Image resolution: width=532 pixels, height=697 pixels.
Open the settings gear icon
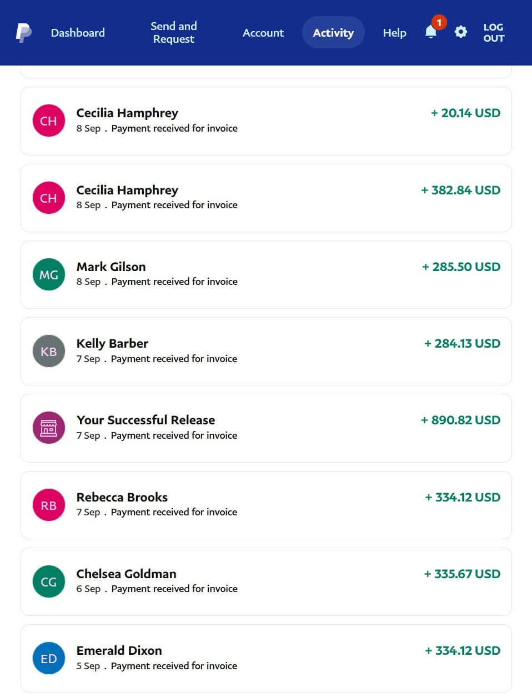[461, 32]
